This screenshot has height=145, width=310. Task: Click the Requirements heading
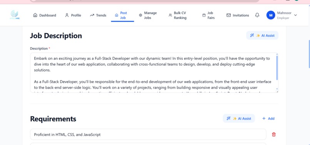(53, 119)
